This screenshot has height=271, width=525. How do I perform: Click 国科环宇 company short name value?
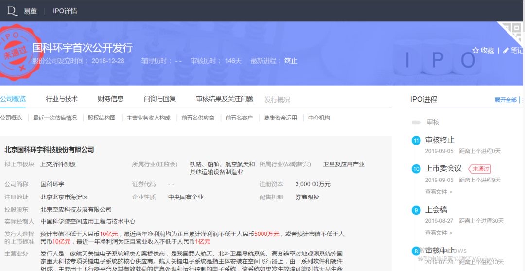click(x=52, y=184)
